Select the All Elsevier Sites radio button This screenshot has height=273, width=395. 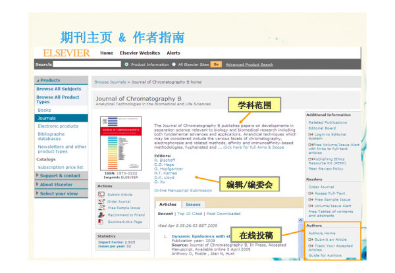point(174,64)
